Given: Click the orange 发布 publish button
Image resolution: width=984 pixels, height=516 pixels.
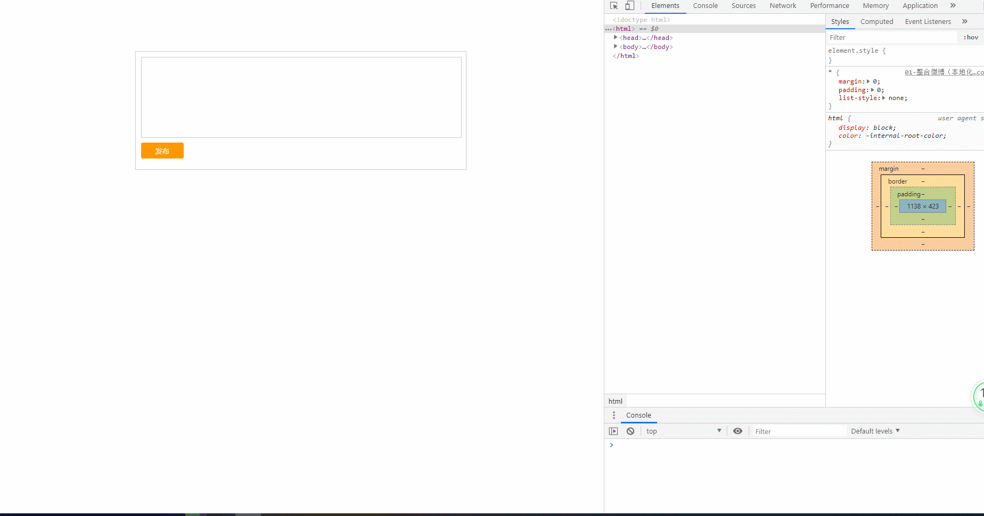Looking at the screenshot, I should 162,151.
